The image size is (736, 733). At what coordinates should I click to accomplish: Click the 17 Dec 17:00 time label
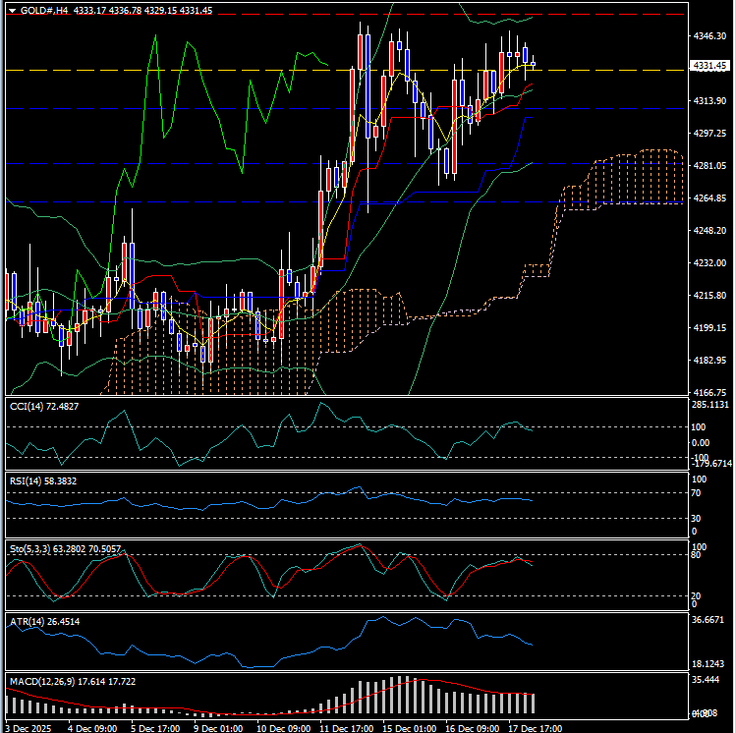pyautogui.click(x=535, y=728)
